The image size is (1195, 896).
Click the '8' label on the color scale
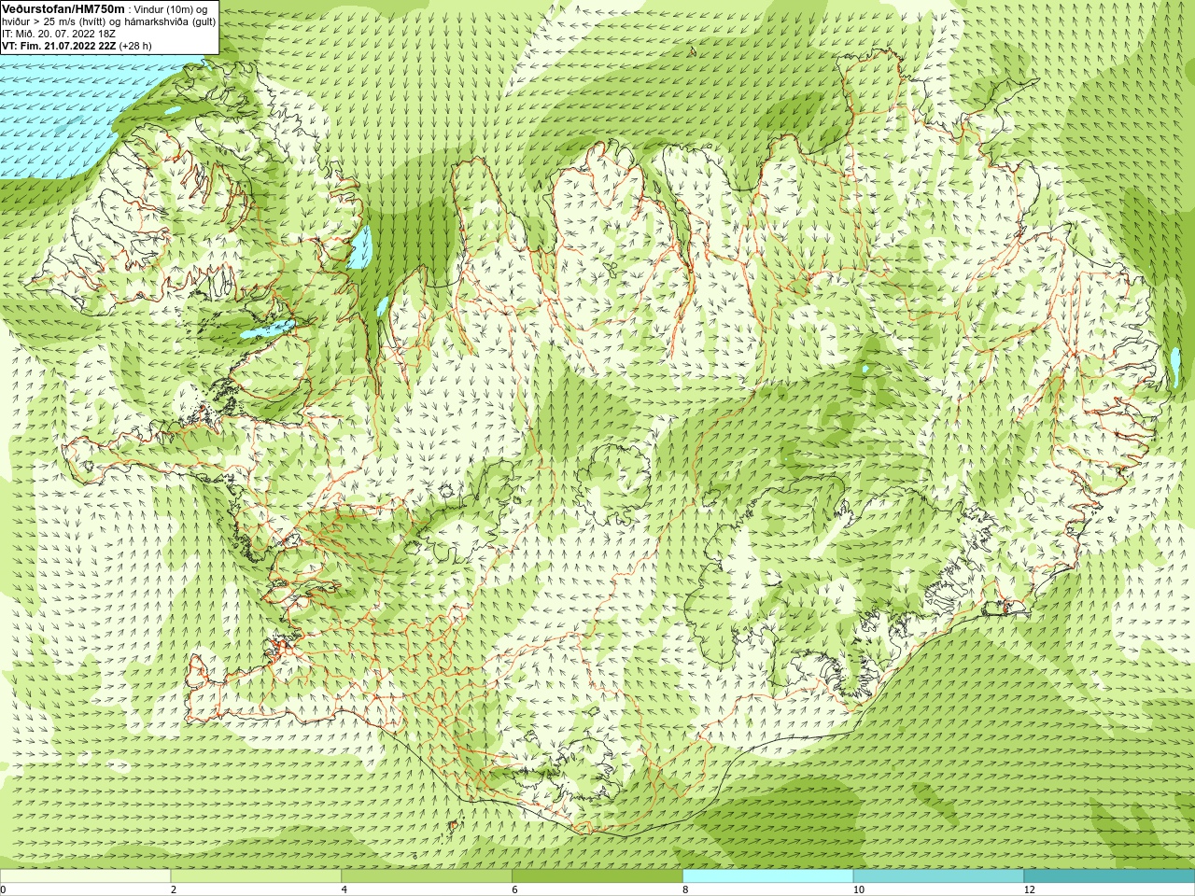click(686, 889)
